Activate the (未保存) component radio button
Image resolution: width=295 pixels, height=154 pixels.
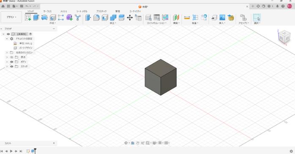30,34
